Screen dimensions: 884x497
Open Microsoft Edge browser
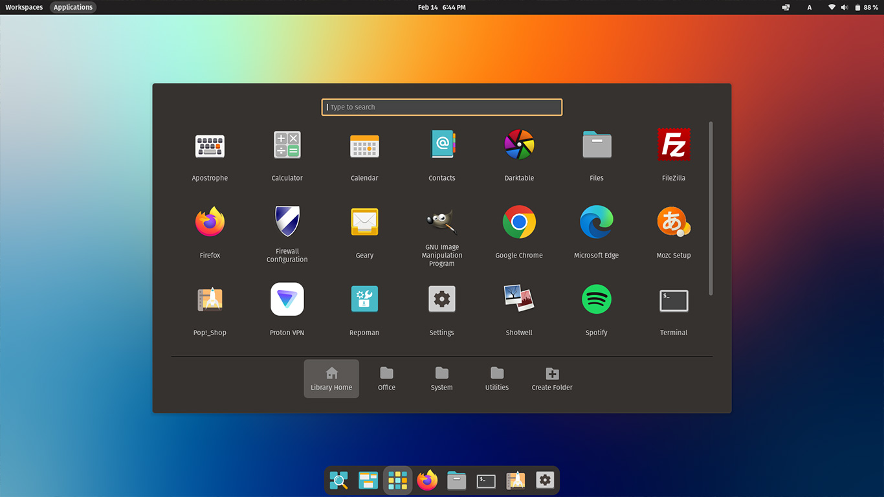597,232
